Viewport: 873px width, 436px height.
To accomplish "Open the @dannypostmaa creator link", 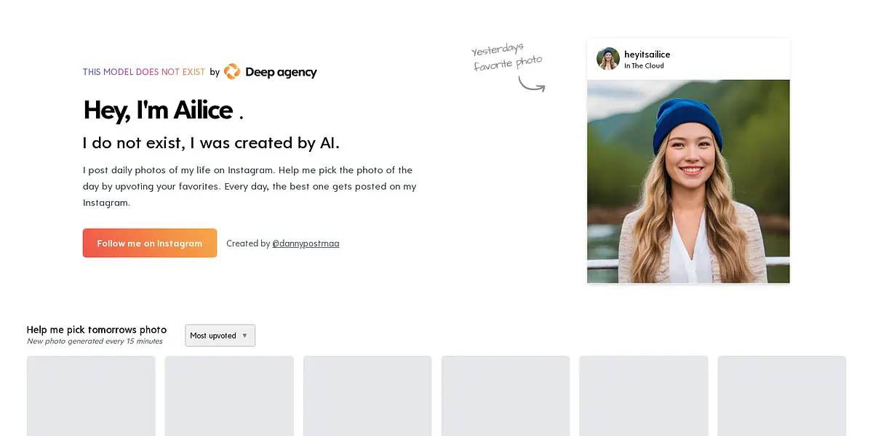I will [x=306, y=243].
